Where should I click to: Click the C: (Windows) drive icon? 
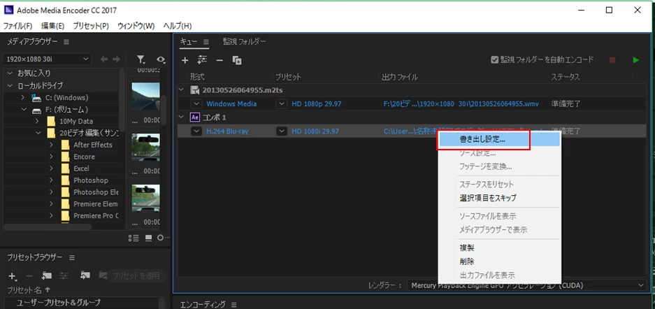tap(37, 98)
